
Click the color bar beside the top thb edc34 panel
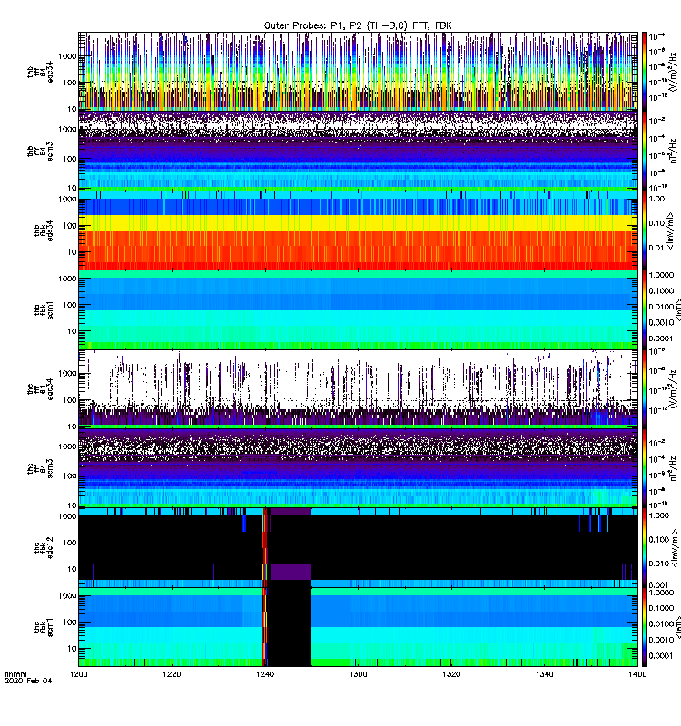pos(644,71)
